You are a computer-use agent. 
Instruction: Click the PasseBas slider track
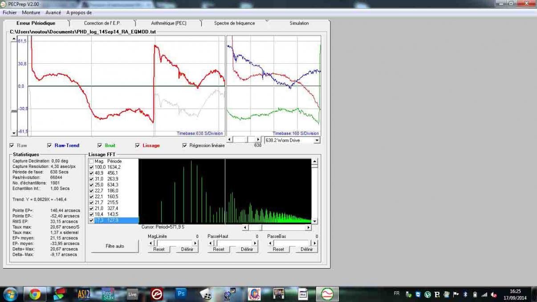tap(292, 243)
